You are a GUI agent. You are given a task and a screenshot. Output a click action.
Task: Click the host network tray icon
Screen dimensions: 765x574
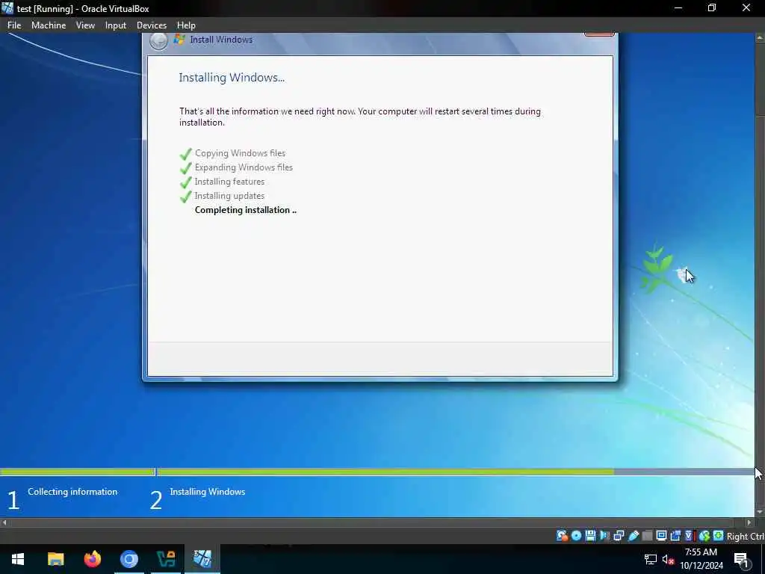pos(651,559)
